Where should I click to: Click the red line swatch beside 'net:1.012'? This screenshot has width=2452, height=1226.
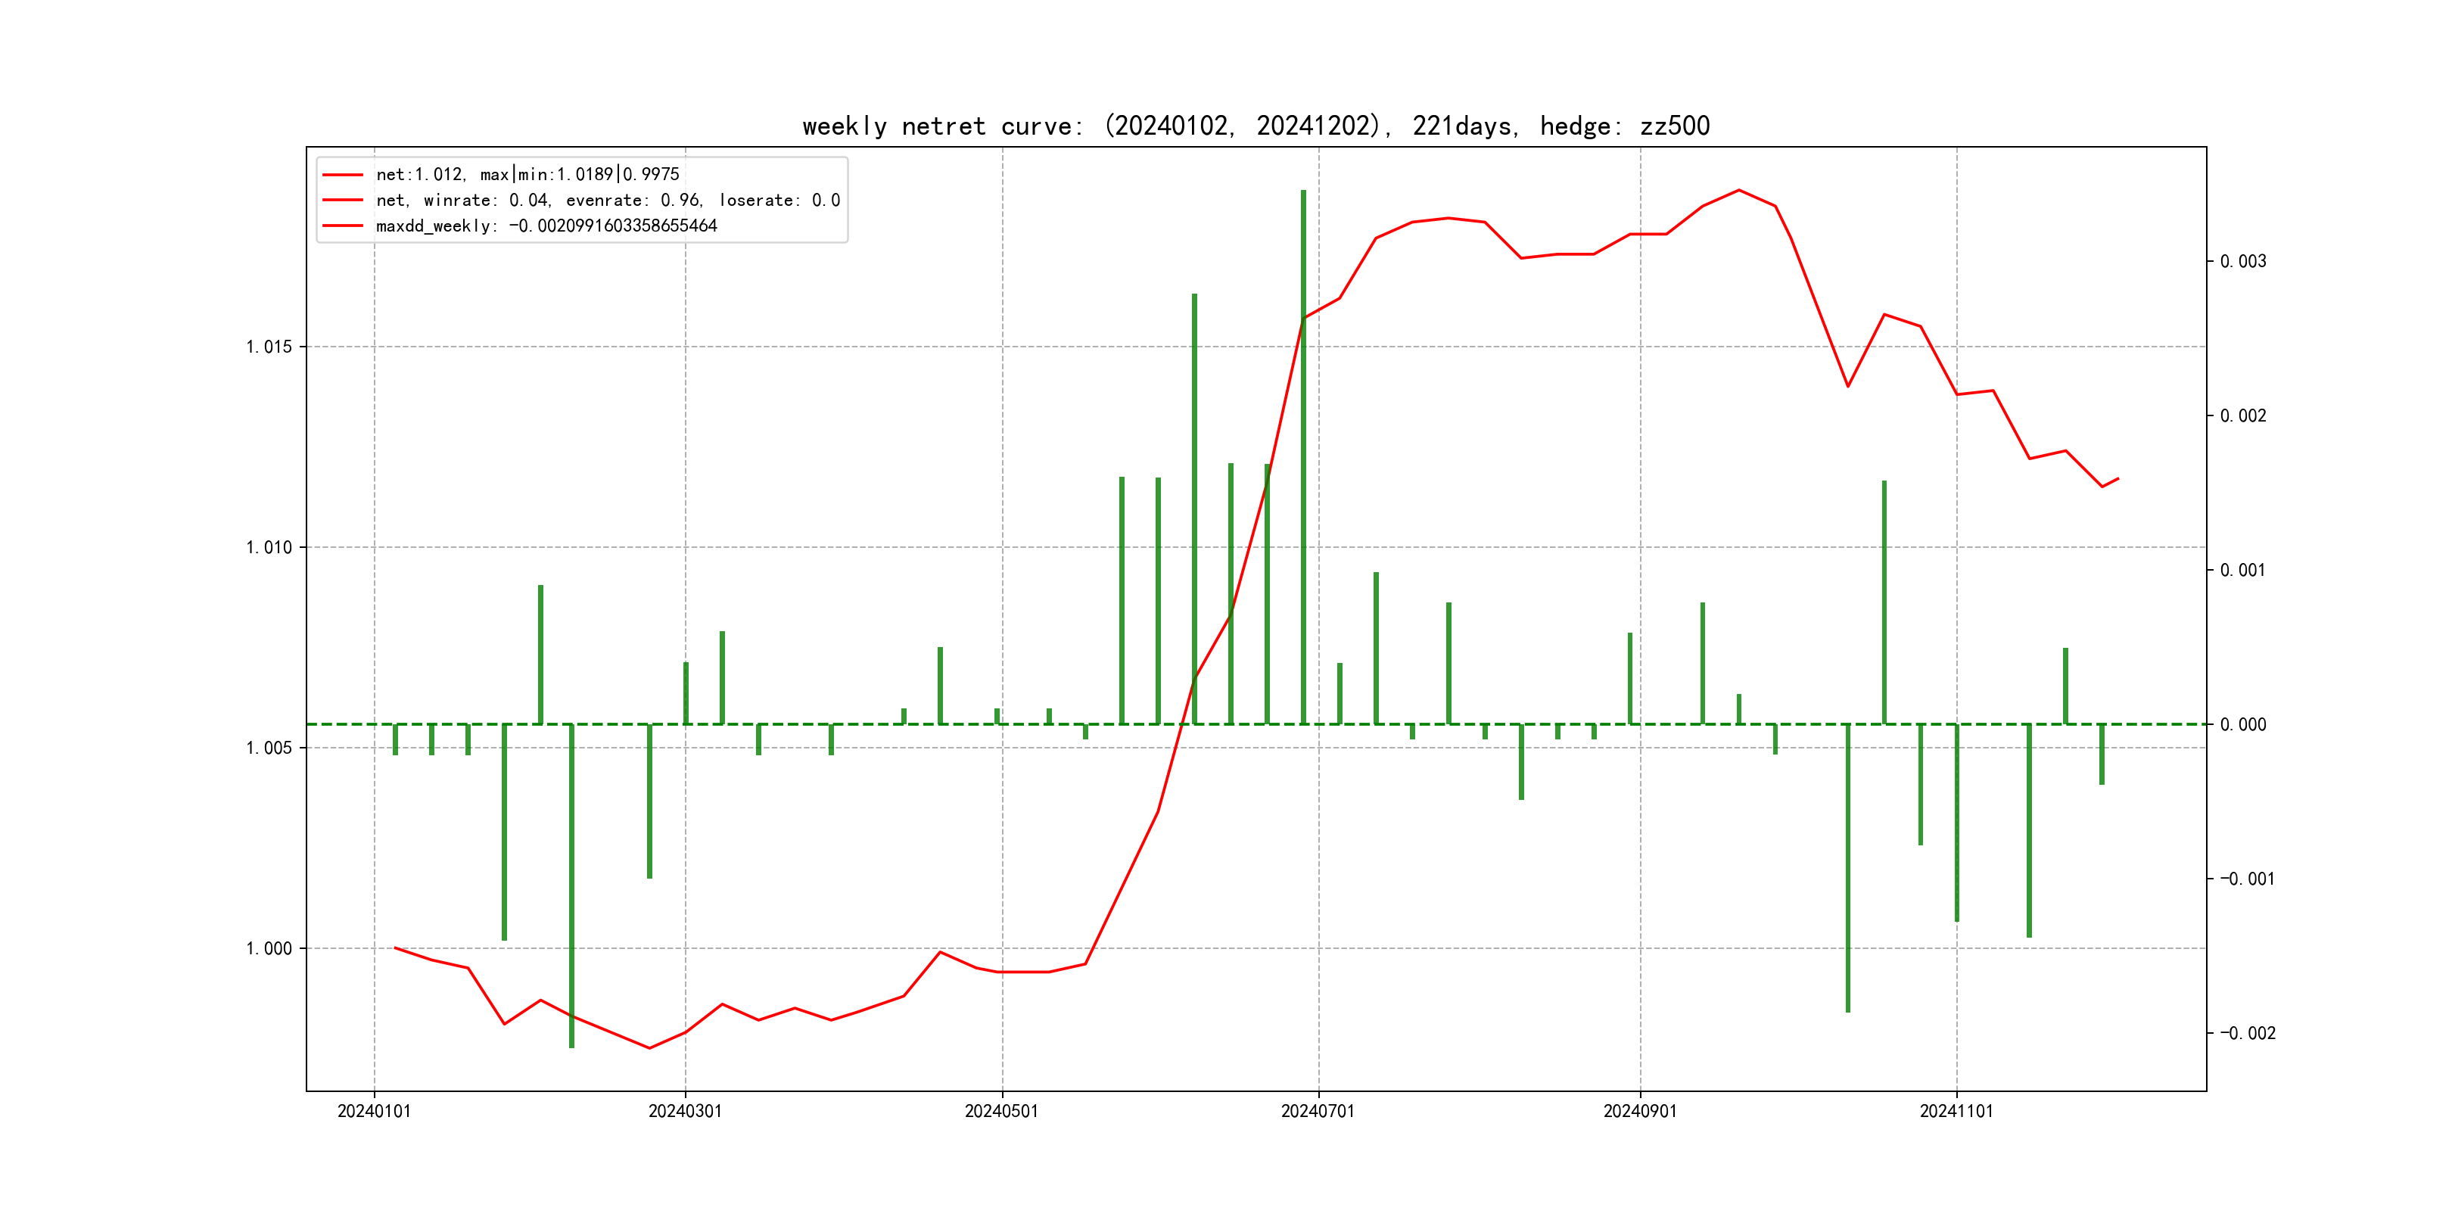pos(343,175)
